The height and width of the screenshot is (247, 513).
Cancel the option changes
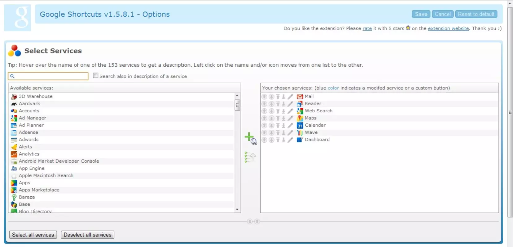pyautogui.click(x=443, y=14)
